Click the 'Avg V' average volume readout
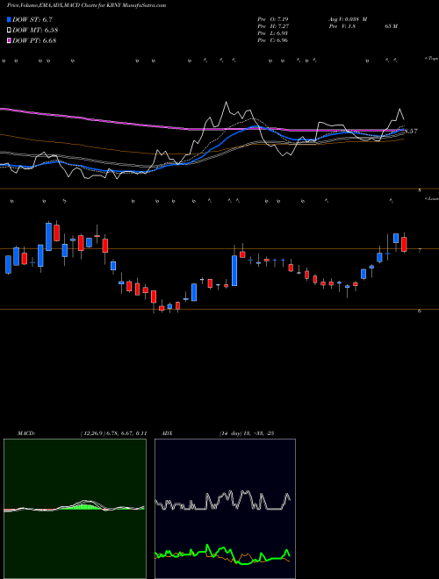439x579 pixels. tap(348, 19)
